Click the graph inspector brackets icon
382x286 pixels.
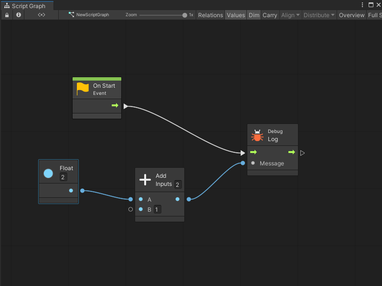coord(42,15)
